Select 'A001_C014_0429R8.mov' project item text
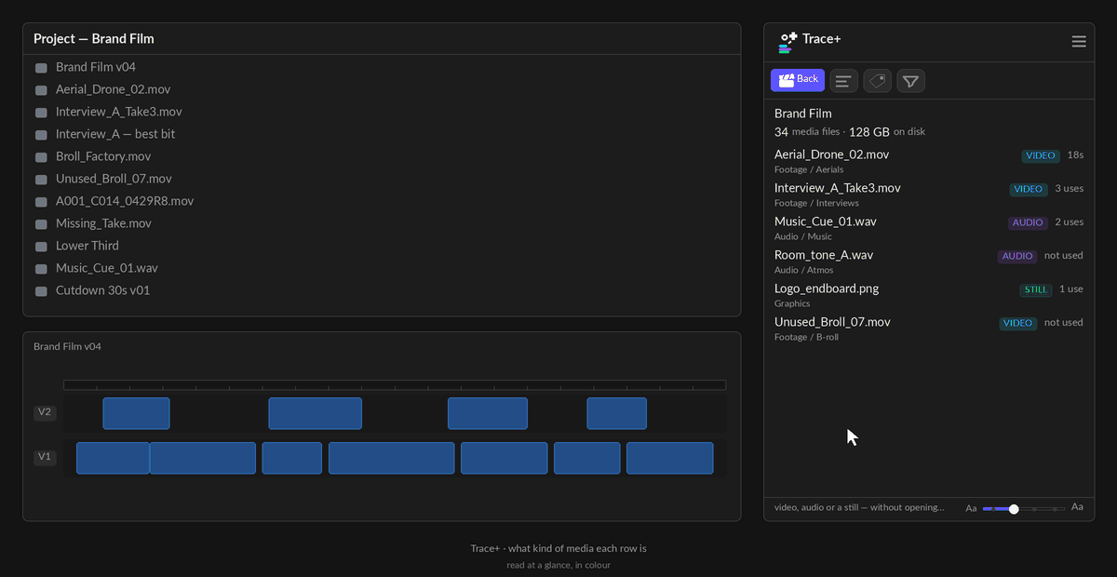This screenshot has width=1117, height=577. pyautogui.click(x=125, y=201)
